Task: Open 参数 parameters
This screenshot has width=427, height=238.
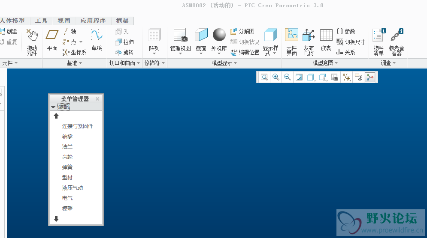Action: point(346,31)
